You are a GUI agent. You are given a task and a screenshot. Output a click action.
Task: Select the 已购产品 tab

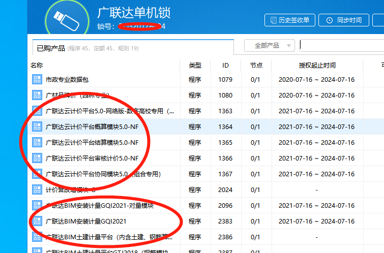tap(133, 48)
